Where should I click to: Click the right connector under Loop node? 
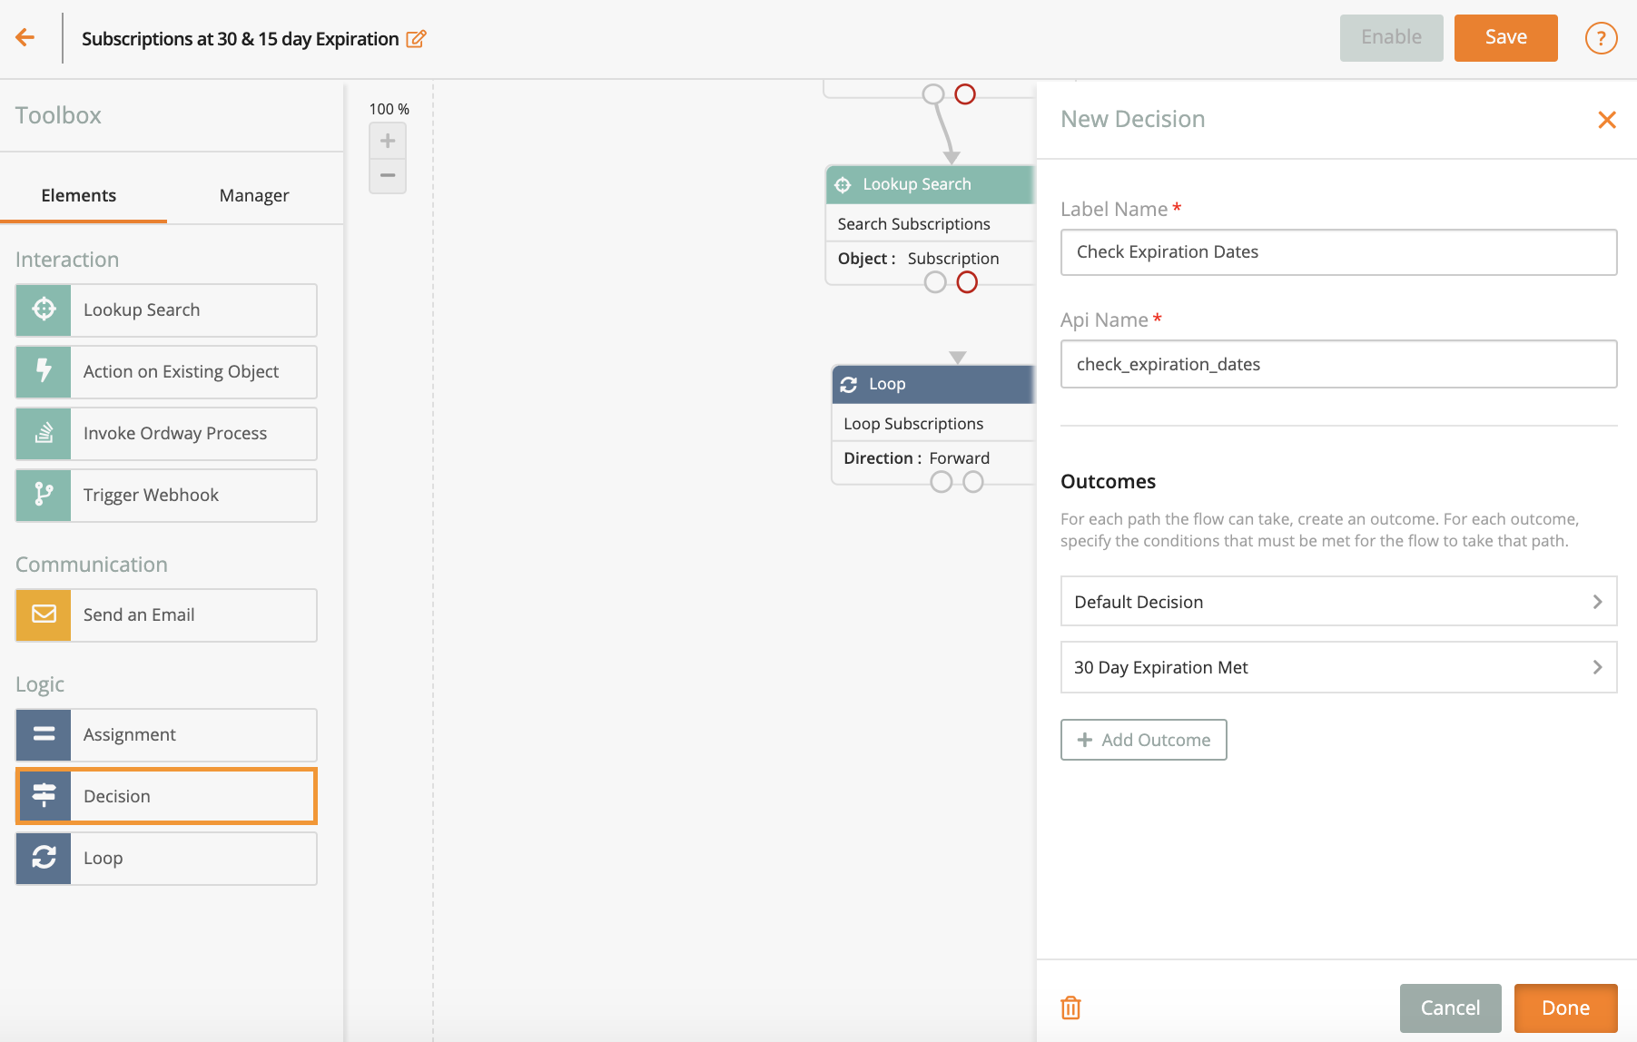coord(973,482)
